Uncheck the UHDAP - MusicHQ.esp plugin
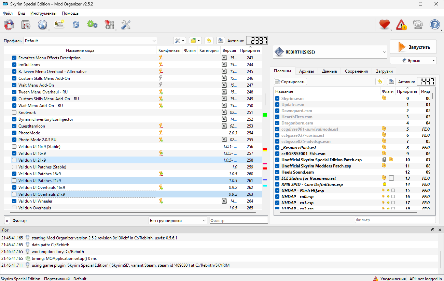This screenshot has width=444, height=281. (x=277, y=191)
